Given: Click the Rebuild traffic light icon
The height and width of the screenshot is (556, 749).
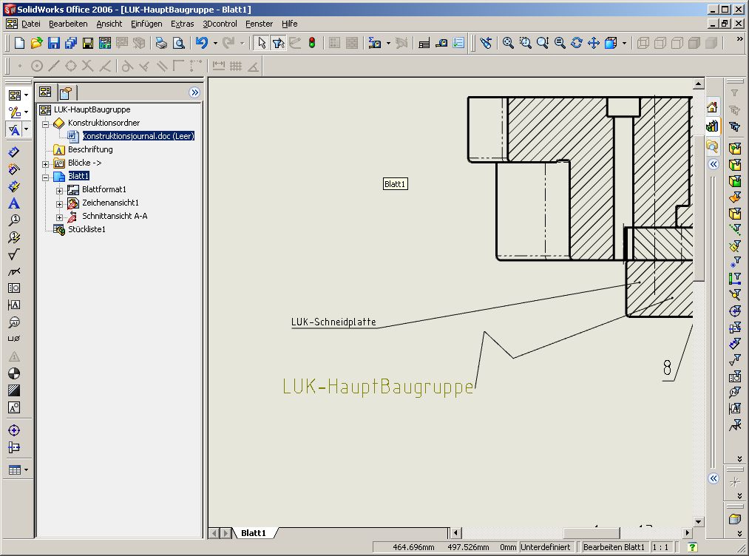Looking at the screenshot, I should click(x=312, y=44).
